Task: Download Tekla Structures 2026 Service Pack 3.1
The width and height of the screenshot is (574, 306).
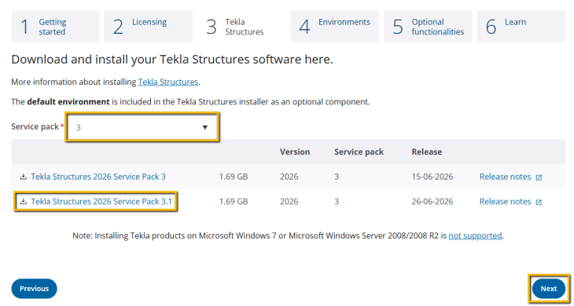Action: coord(101,202)
